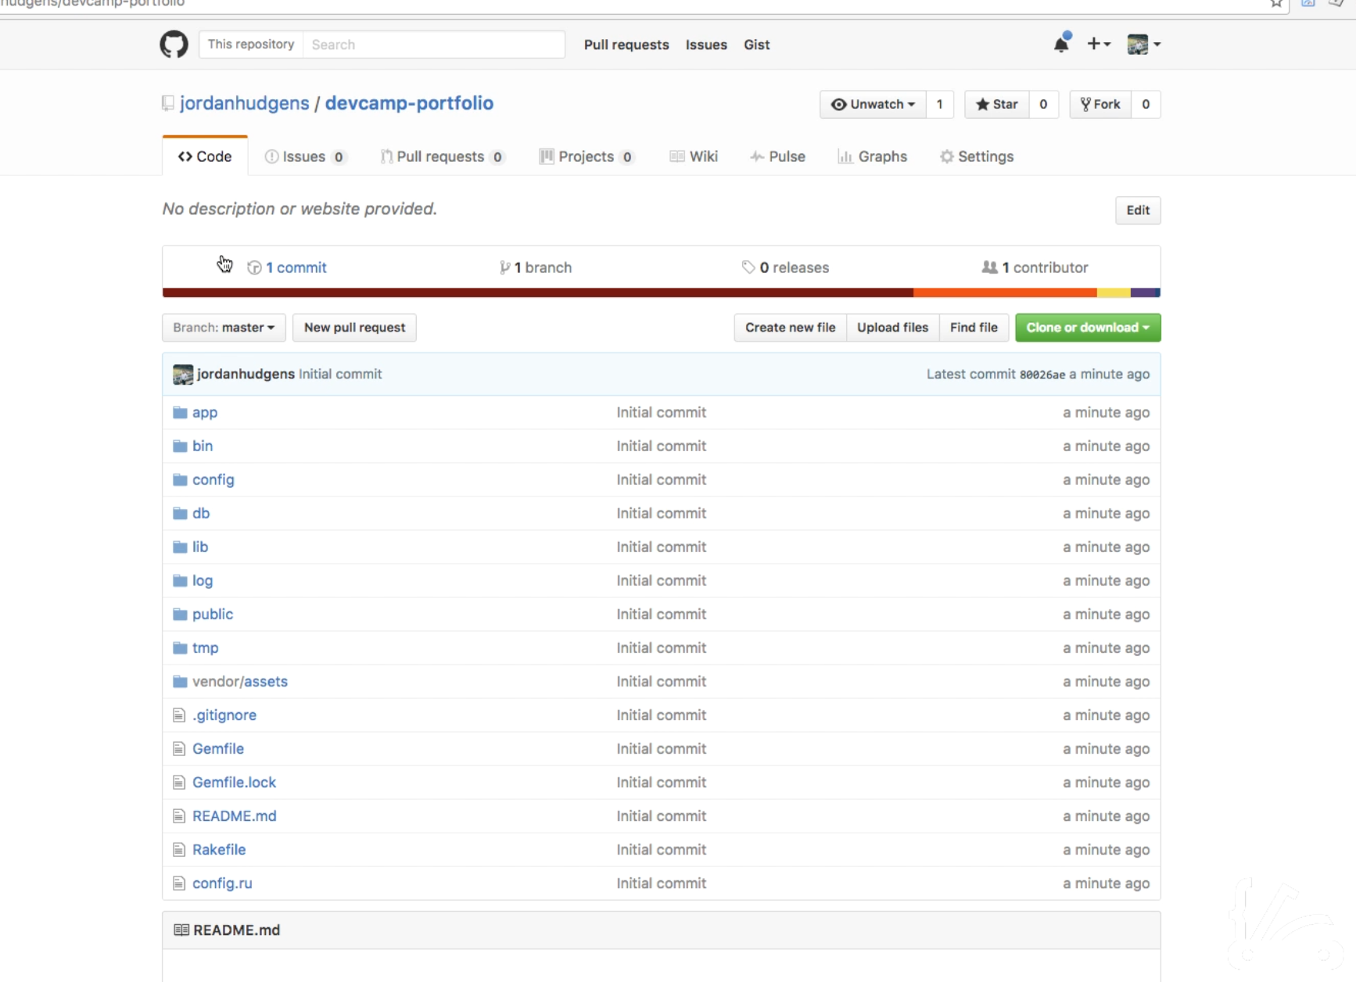Click the New pull request button
Screen dimensions: 1356x982
coord(354,328)
